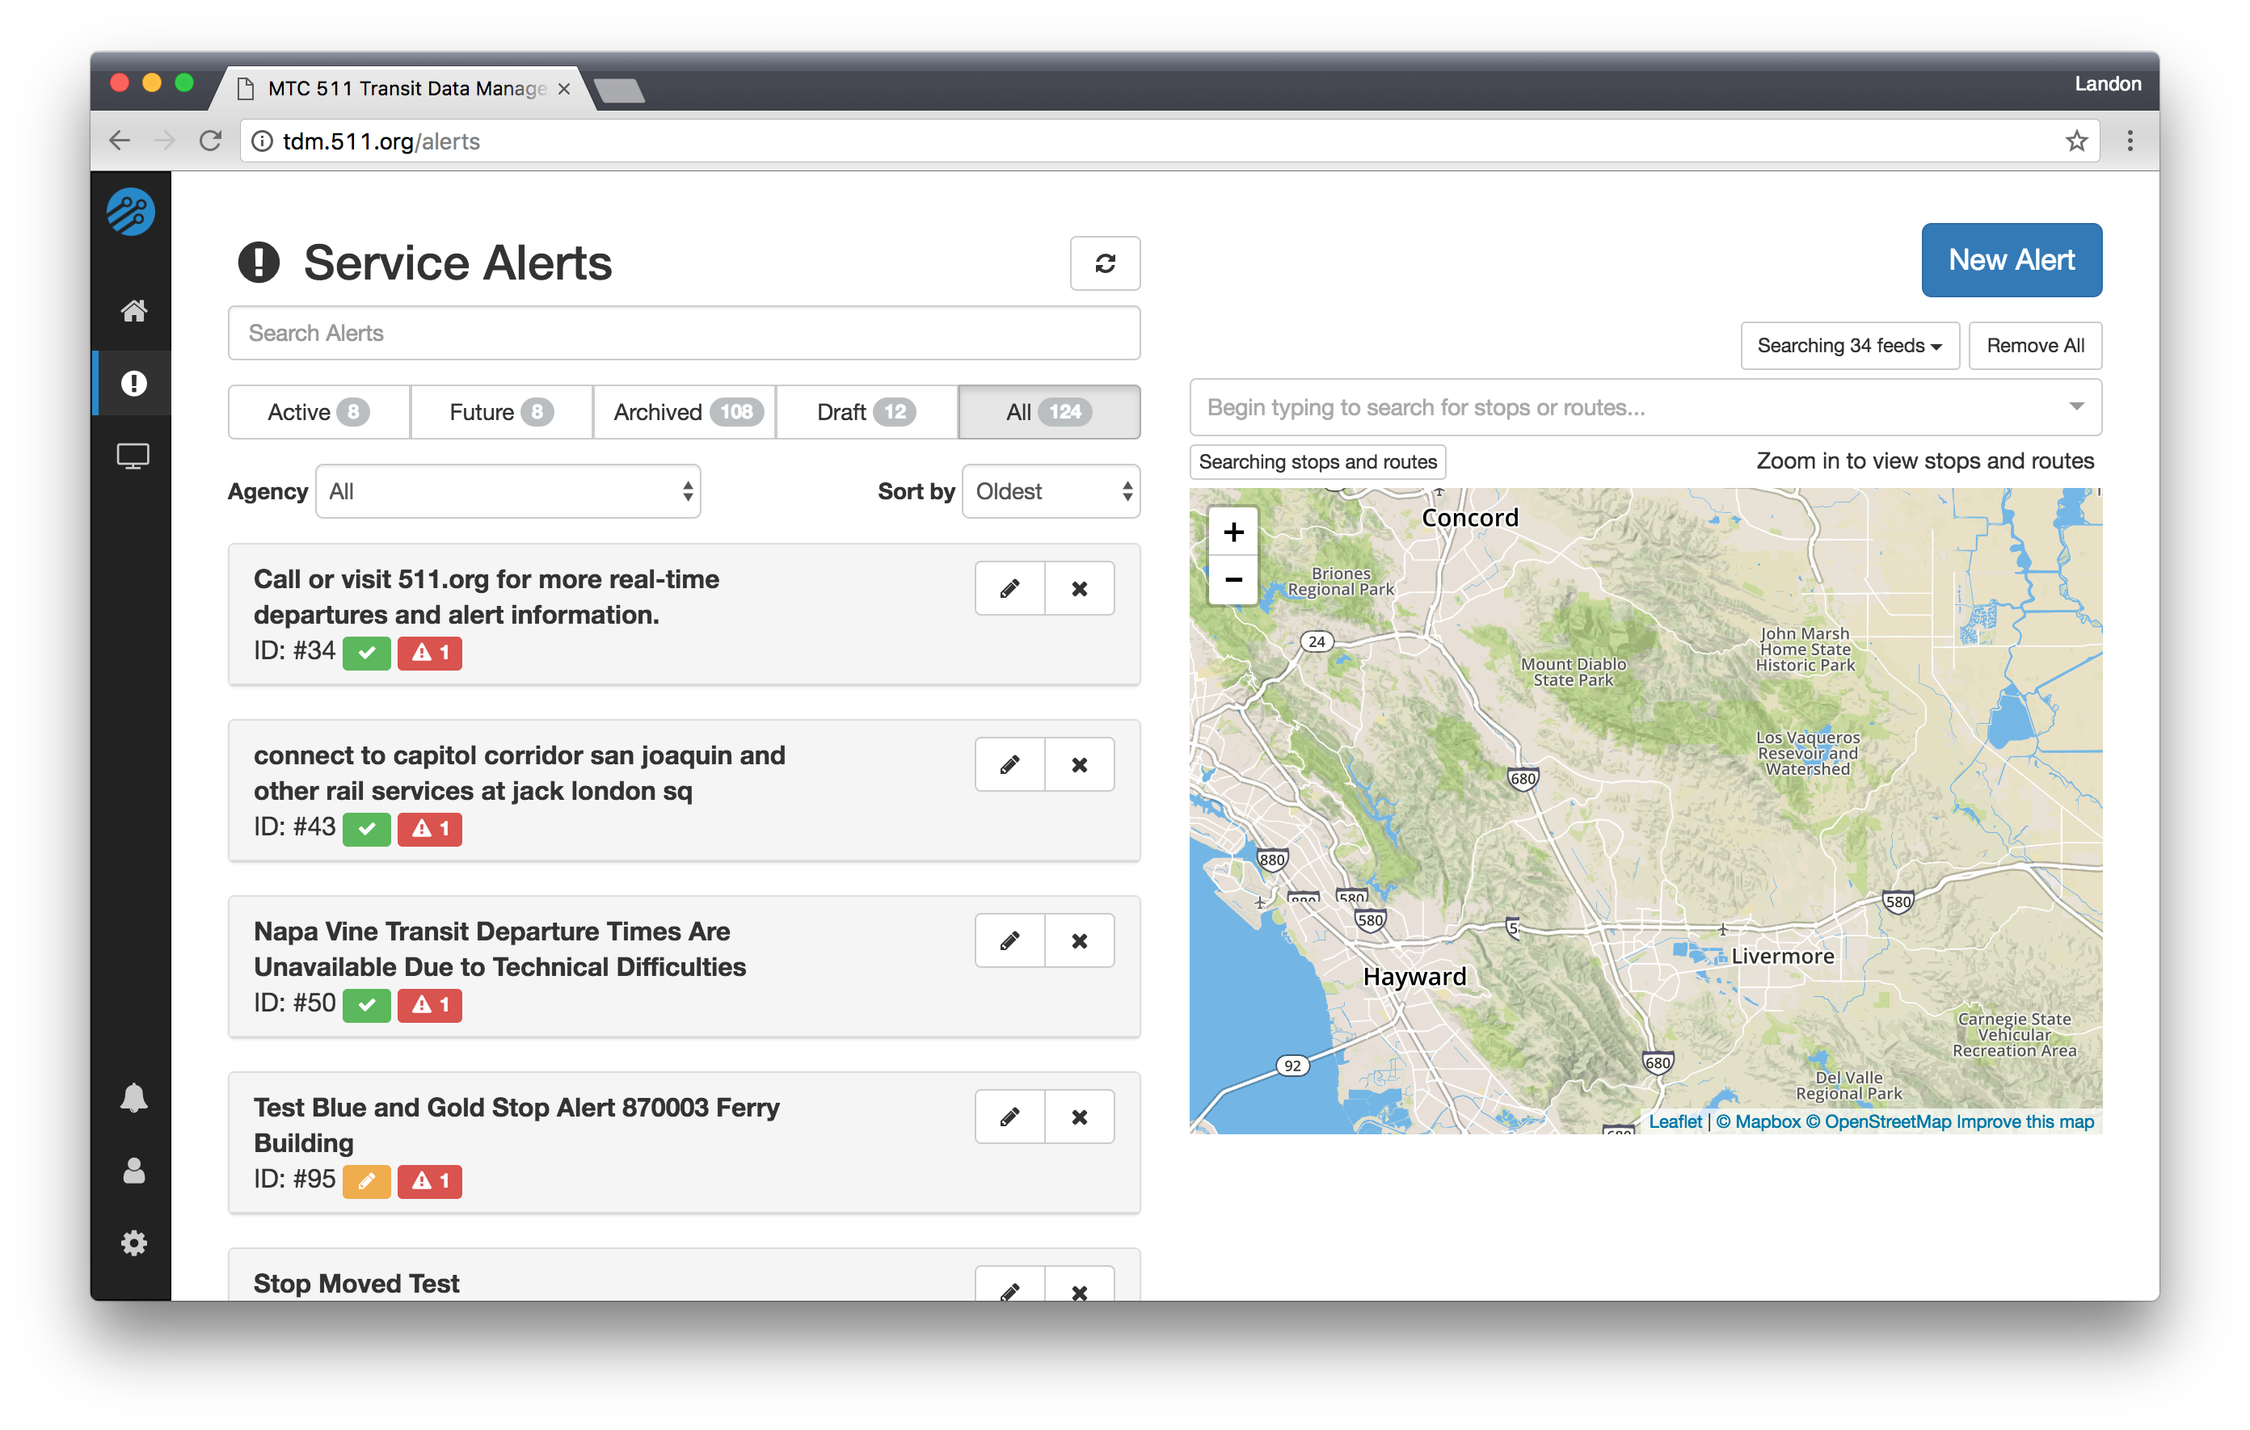This screenshot has width=2250, height=1430.
Task: Open settings gear in sidebar
Action: 133,1243
